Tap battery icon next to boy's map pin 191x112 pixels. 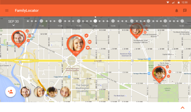click(x=170, y=72)
